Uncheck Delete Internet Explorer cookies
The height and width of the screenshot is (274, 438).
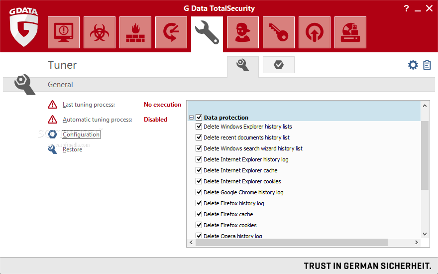pyautogui.click(x=199, y=181)
